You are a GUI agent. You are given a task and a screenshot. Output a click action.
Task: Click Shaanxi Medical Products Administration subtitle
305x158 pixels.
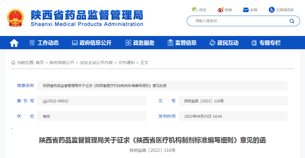tap(87, 24)
